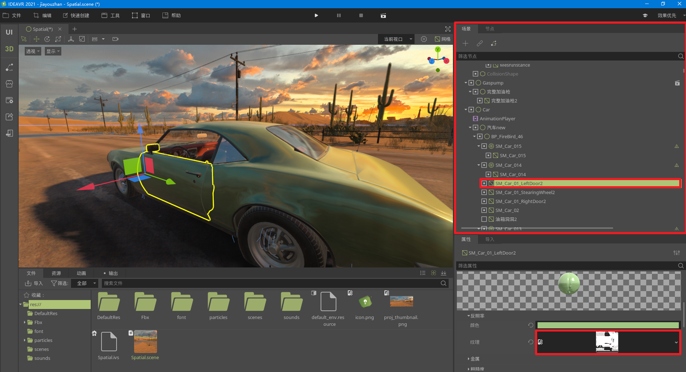The width and height of the screenshot is (686, 372).
Task: Click the reflectance color swatch
Action: (608, 325)
